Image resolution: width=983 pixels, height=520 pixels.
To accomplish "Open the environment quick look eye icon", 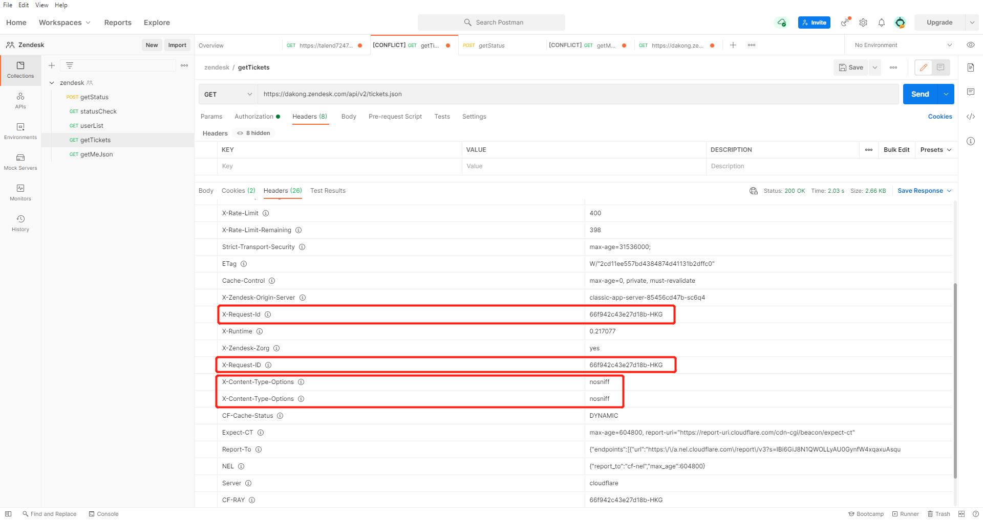I will (971, 45).
